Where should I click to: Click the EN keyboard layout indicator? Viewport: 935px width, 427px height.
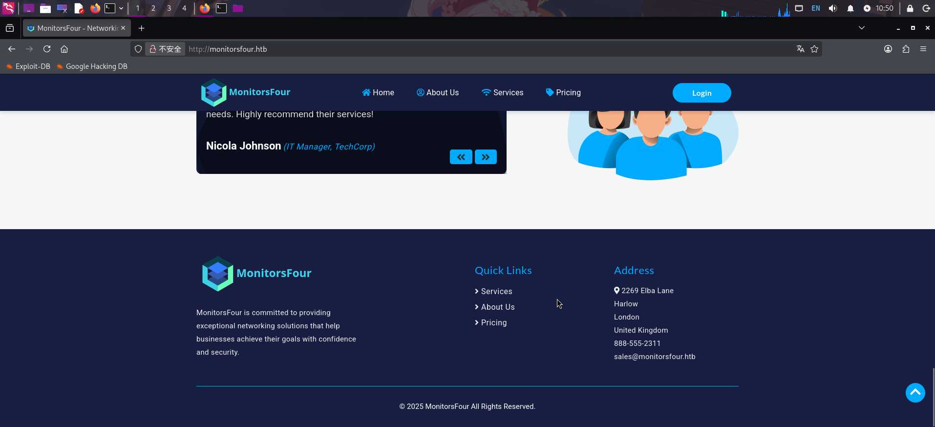pyautogui.click(x=816, y=8)
